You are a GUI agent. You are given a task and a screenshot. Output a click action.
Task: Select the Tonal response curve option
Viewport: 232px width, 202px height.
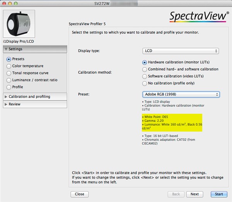pos(9,73)
